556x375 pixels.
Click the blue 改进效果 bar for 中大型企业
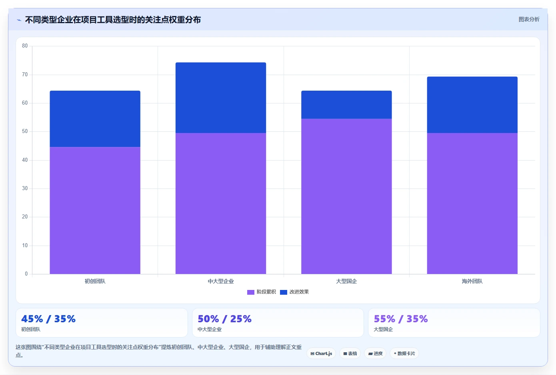coord(221,98)
